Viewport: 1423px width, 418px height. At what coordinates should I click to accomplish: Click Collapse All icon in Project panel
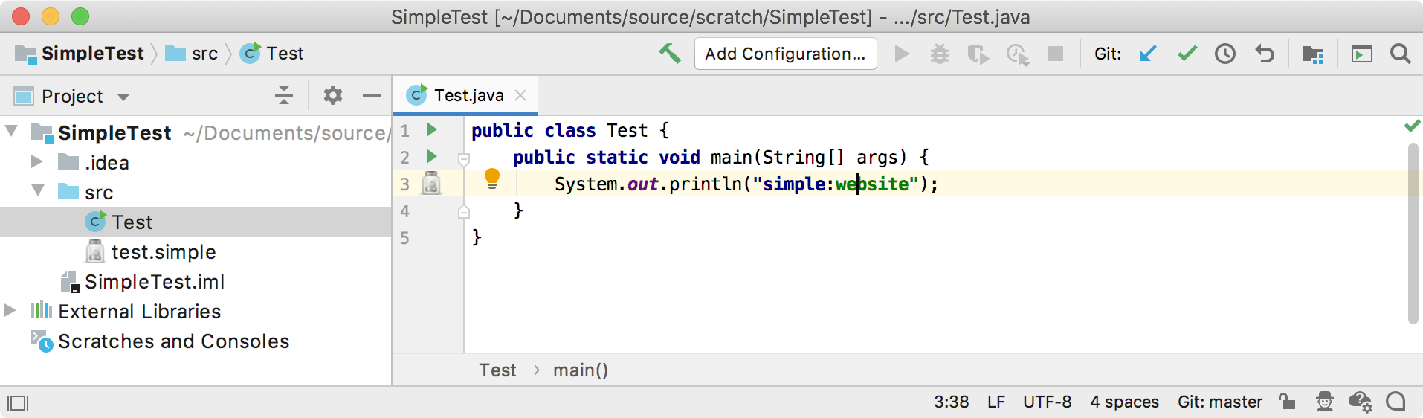(284, 95)
